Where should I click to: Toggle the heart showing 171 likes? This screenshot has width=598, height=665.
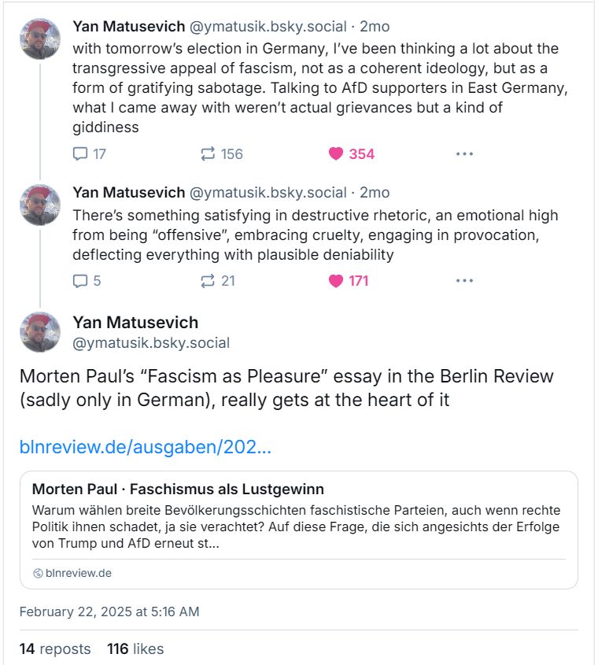[x=349, y=281]
